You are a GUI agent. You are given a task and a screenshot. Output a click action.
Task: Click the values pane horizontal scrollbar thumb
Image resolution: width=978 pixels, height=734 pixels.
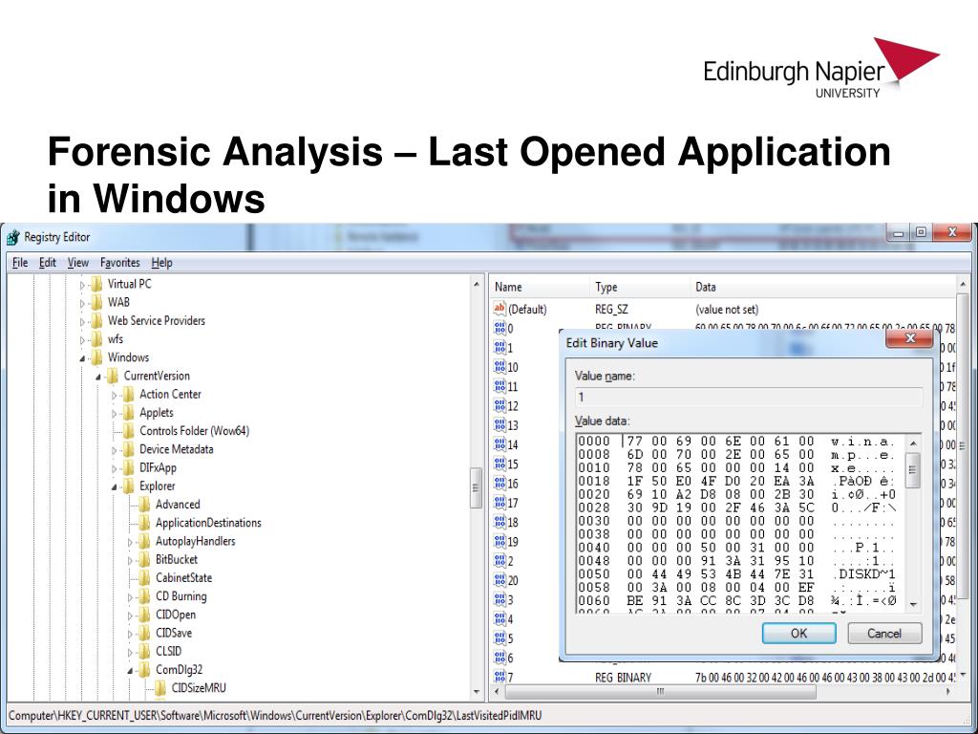(660, 692)
